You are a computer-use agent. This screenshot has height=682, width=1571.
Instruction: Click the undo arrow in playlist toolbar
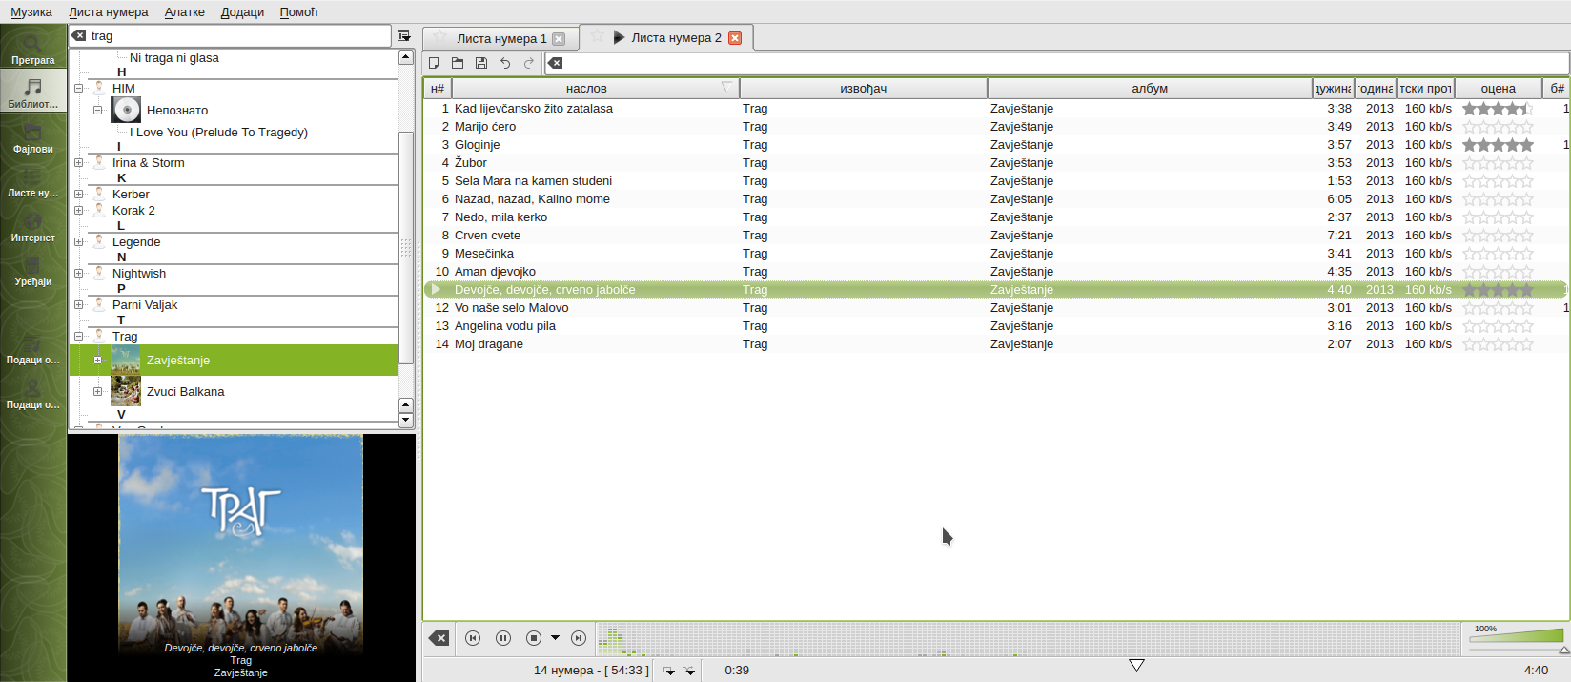point(505,63)
